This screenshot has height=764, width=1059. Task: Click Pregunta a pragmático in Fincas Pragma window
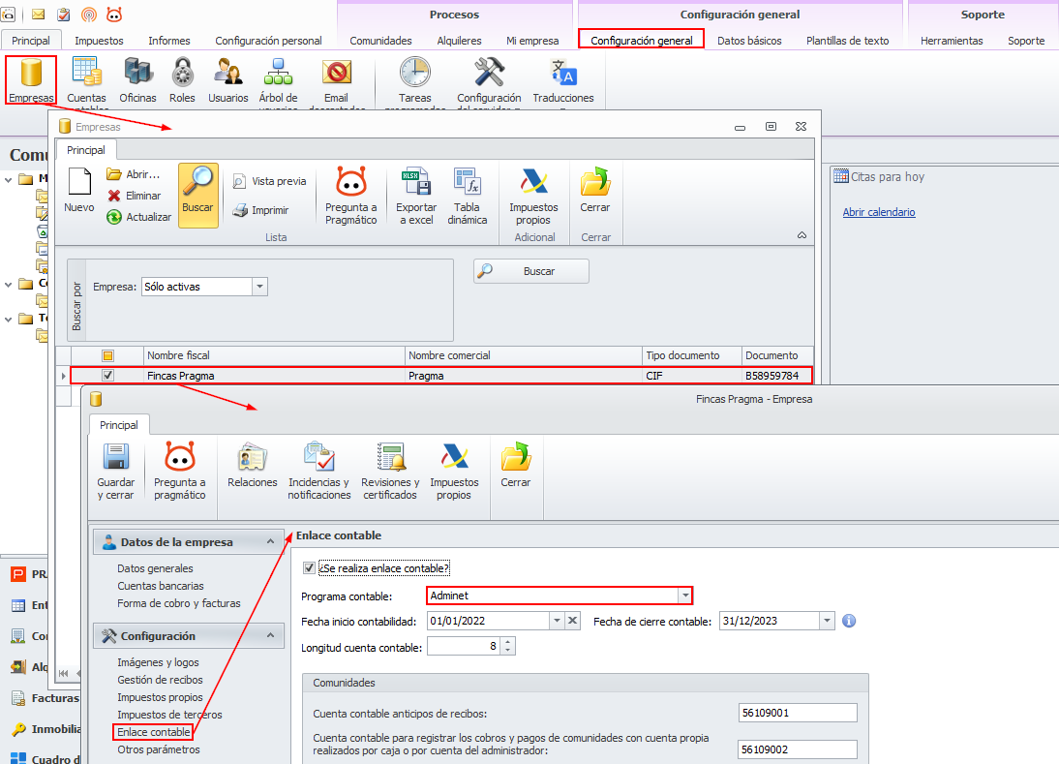(x=180, y=472)
